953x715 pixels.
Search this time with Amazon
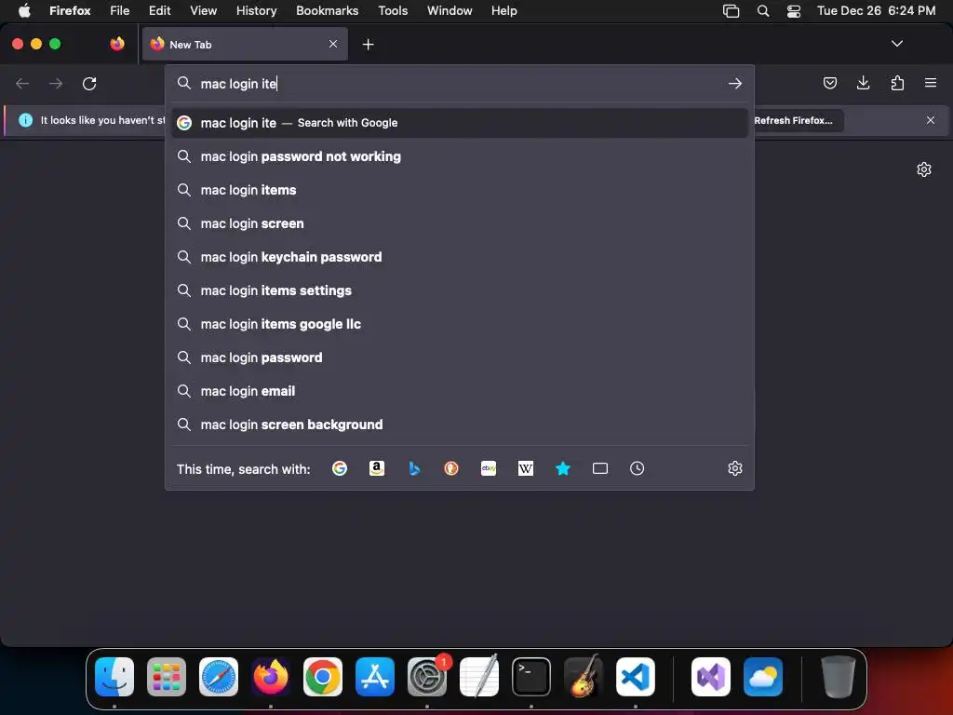pos(377,468)
